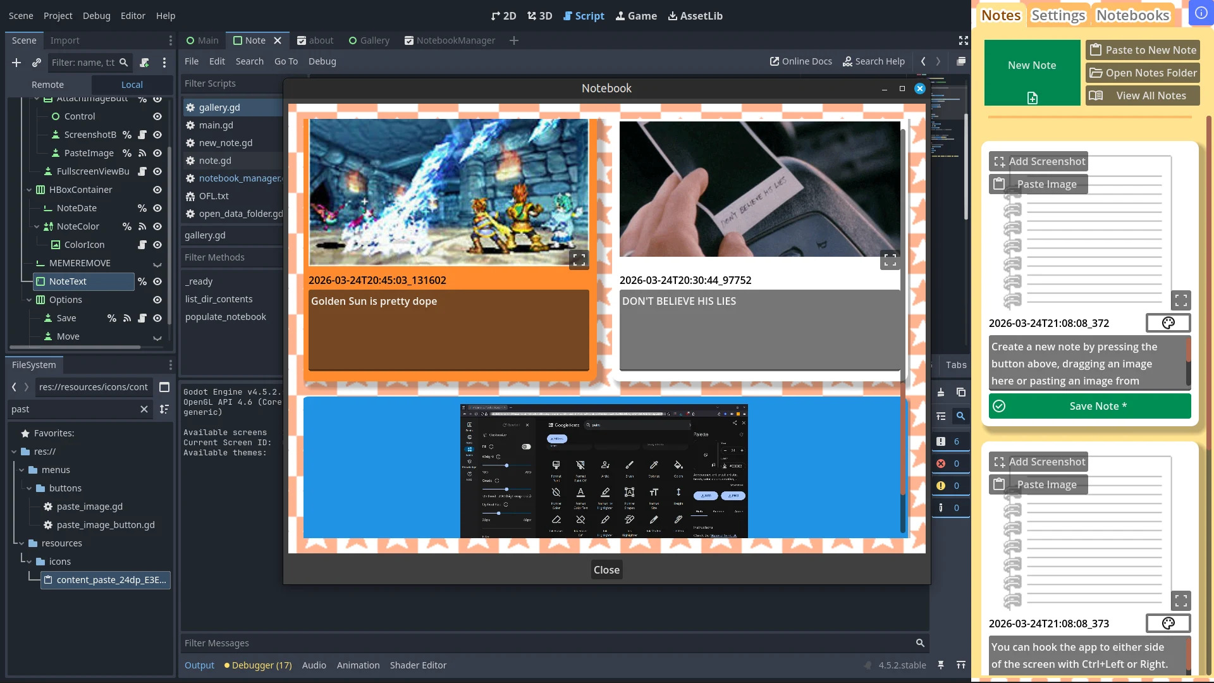
Task: Click the instance child scene link icon
Action: pyautogui.click(x=37, y=63)
